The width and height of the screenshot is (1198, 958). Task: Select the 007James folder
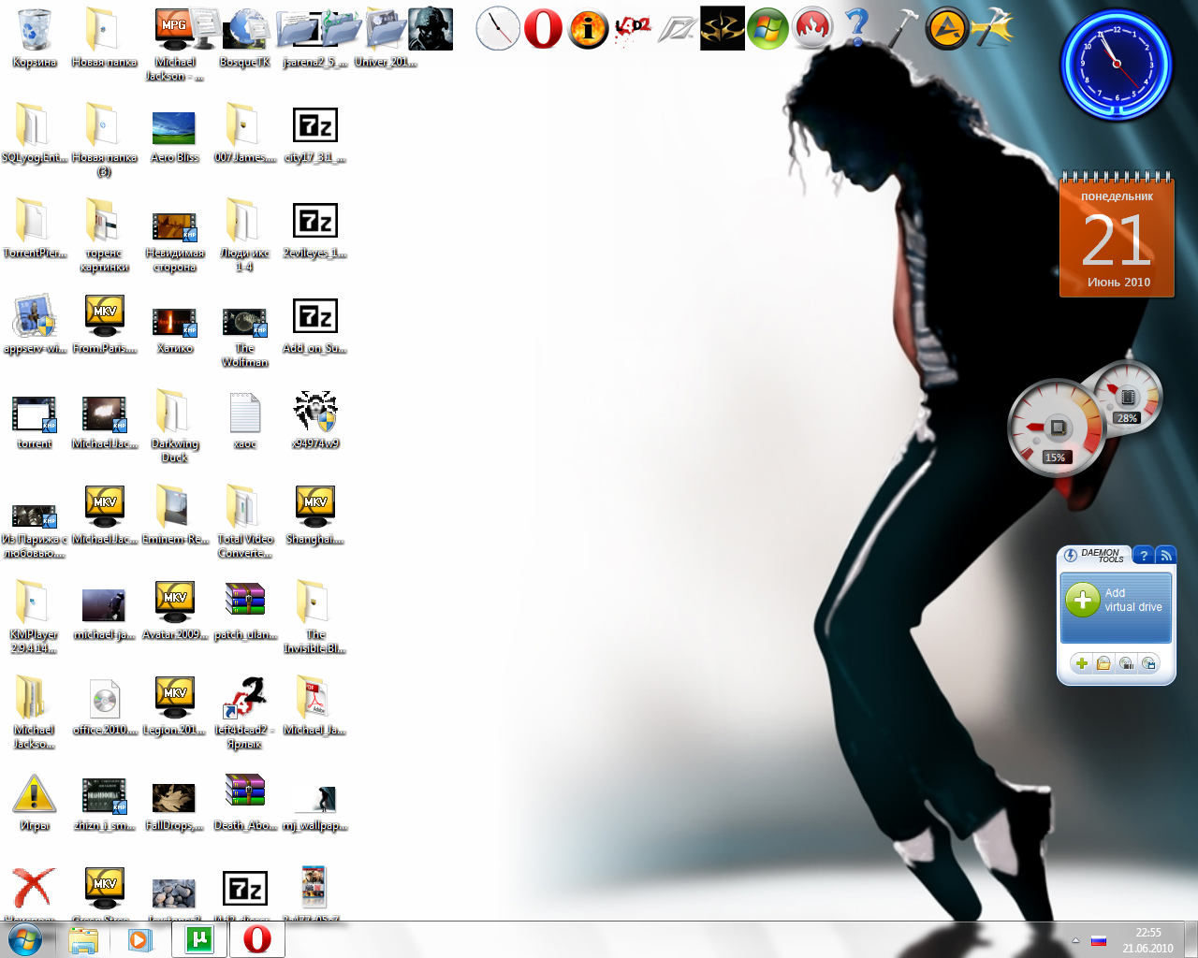(x=245, y=134)
